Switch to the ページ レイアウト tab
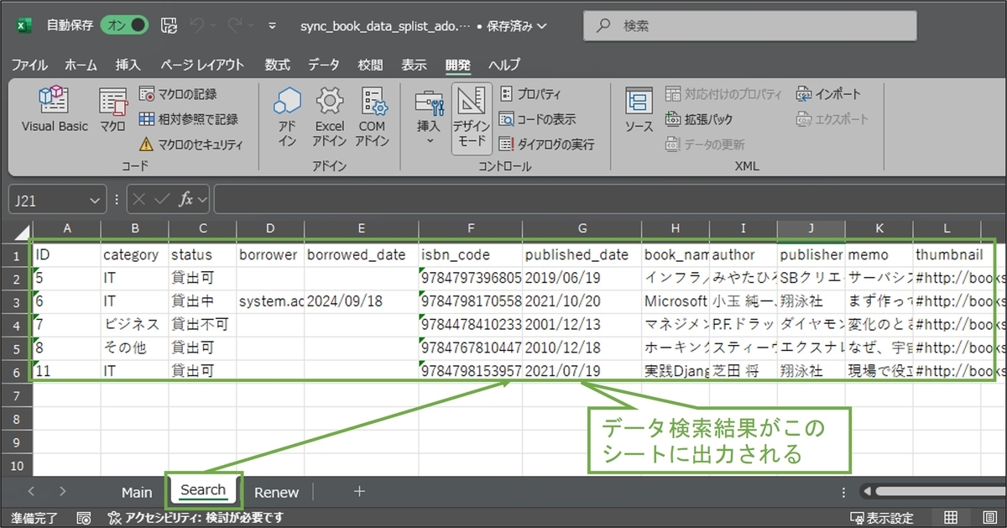 (x=202, y=65)
